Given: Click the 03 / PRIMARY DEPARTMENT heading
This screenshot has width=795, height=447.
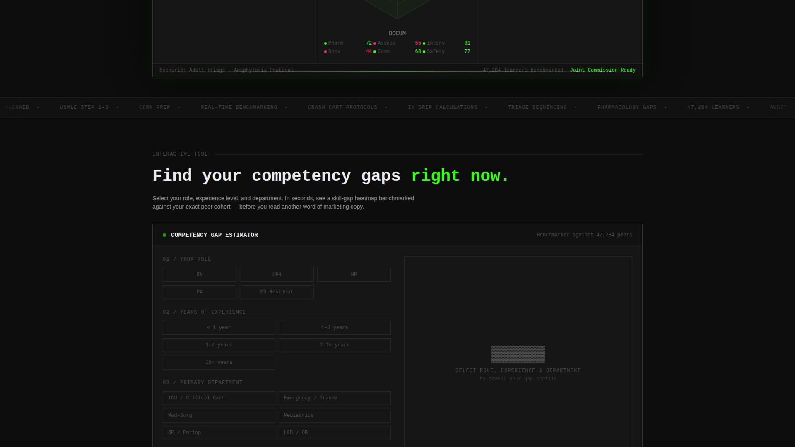Looking at the screenshot, I should pyautogui.click(x=202, y=382).
